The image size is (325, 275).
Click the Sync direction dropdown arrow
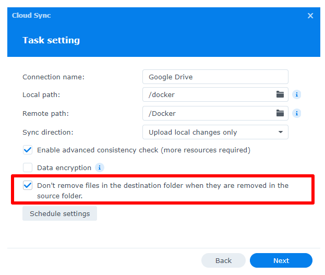[280, 132]
